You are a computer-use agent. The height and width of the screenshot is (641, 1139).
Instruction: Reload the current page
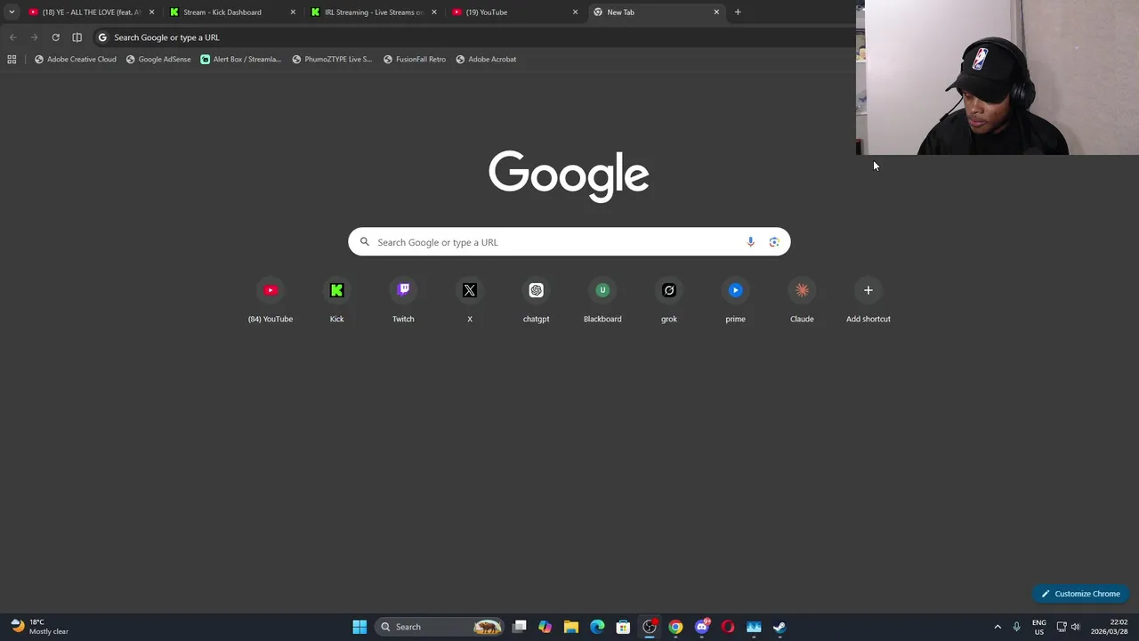click(x=55, y=37)
